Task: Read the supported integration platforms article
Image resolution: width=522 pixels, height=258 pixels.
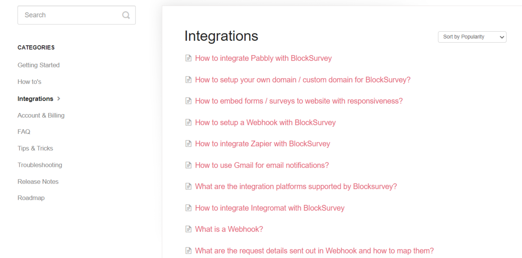Action: [x=296, y=187]
